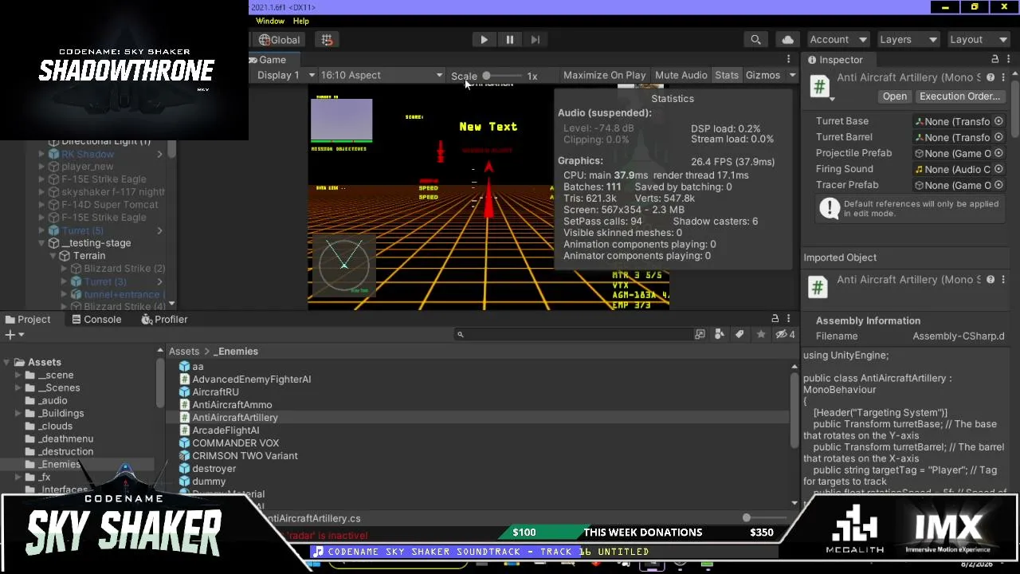The height and width of the screenshot is (574, 1020).
Task: Pick an object for Turret Base
Action: (x=998, y=121)
